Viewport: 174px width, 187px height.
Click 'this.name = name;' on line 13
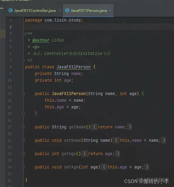(x=65, y=100)
